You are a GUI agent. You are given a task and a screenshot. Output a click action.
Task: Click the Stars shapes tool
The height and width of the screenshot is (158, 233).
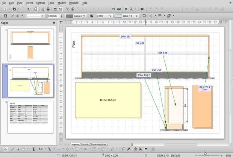(x=112, y=149)
